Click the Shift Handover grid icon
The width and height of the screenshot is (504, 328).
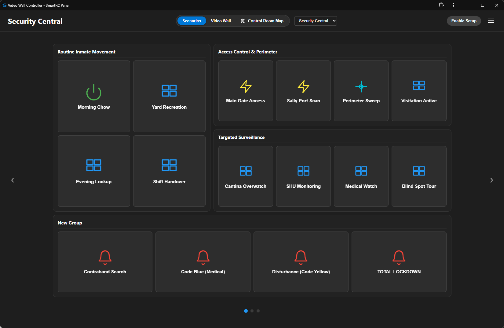(x=169, y=165)
